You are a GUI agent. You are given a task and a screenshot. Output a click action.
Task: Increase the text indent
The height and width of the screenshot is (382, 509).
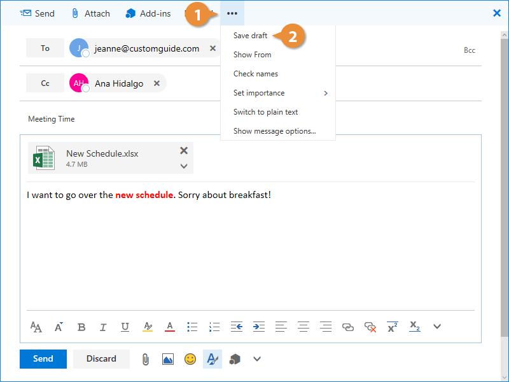258,327
